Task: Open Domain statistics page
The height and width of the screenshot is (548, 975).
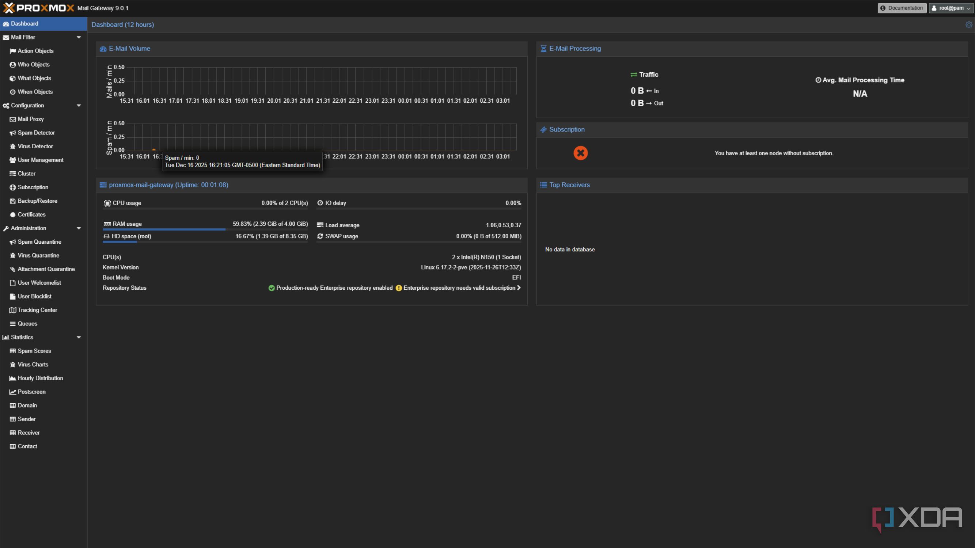Action: point(43,405)
